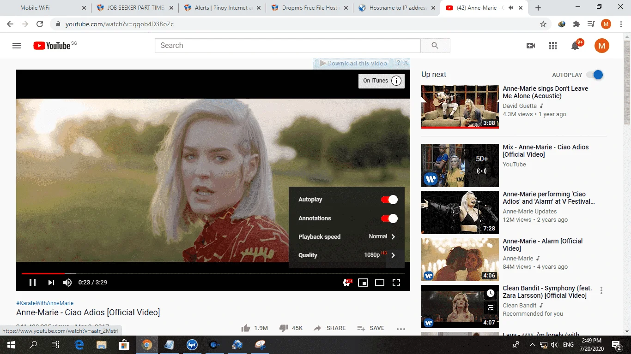Save the video to a playlist

coord(370,328)
